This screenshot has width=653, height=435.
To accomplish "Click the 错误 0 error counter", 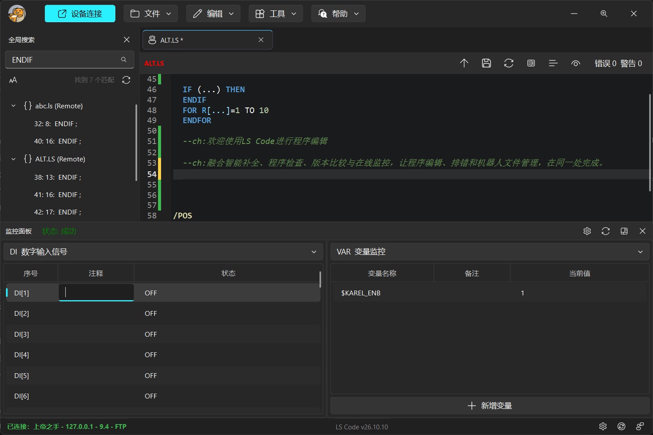I will tap(606, 64).
